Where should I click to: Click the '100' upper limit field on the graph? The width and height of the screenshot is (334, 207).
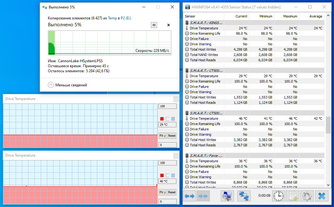[x=167, y=106]
